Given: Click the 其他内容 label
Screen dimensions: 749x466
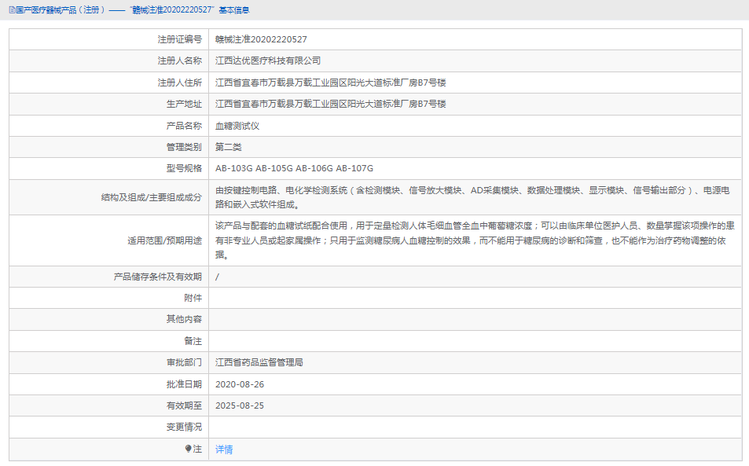Looking at the screenshot, I should (184, 319).
